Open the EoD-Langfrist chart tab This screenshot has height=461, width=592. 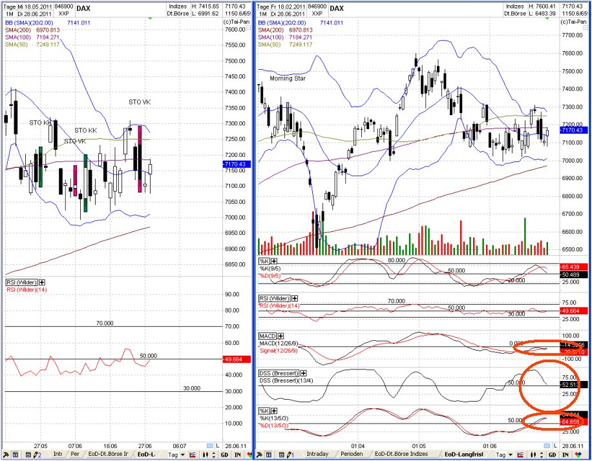465,453
